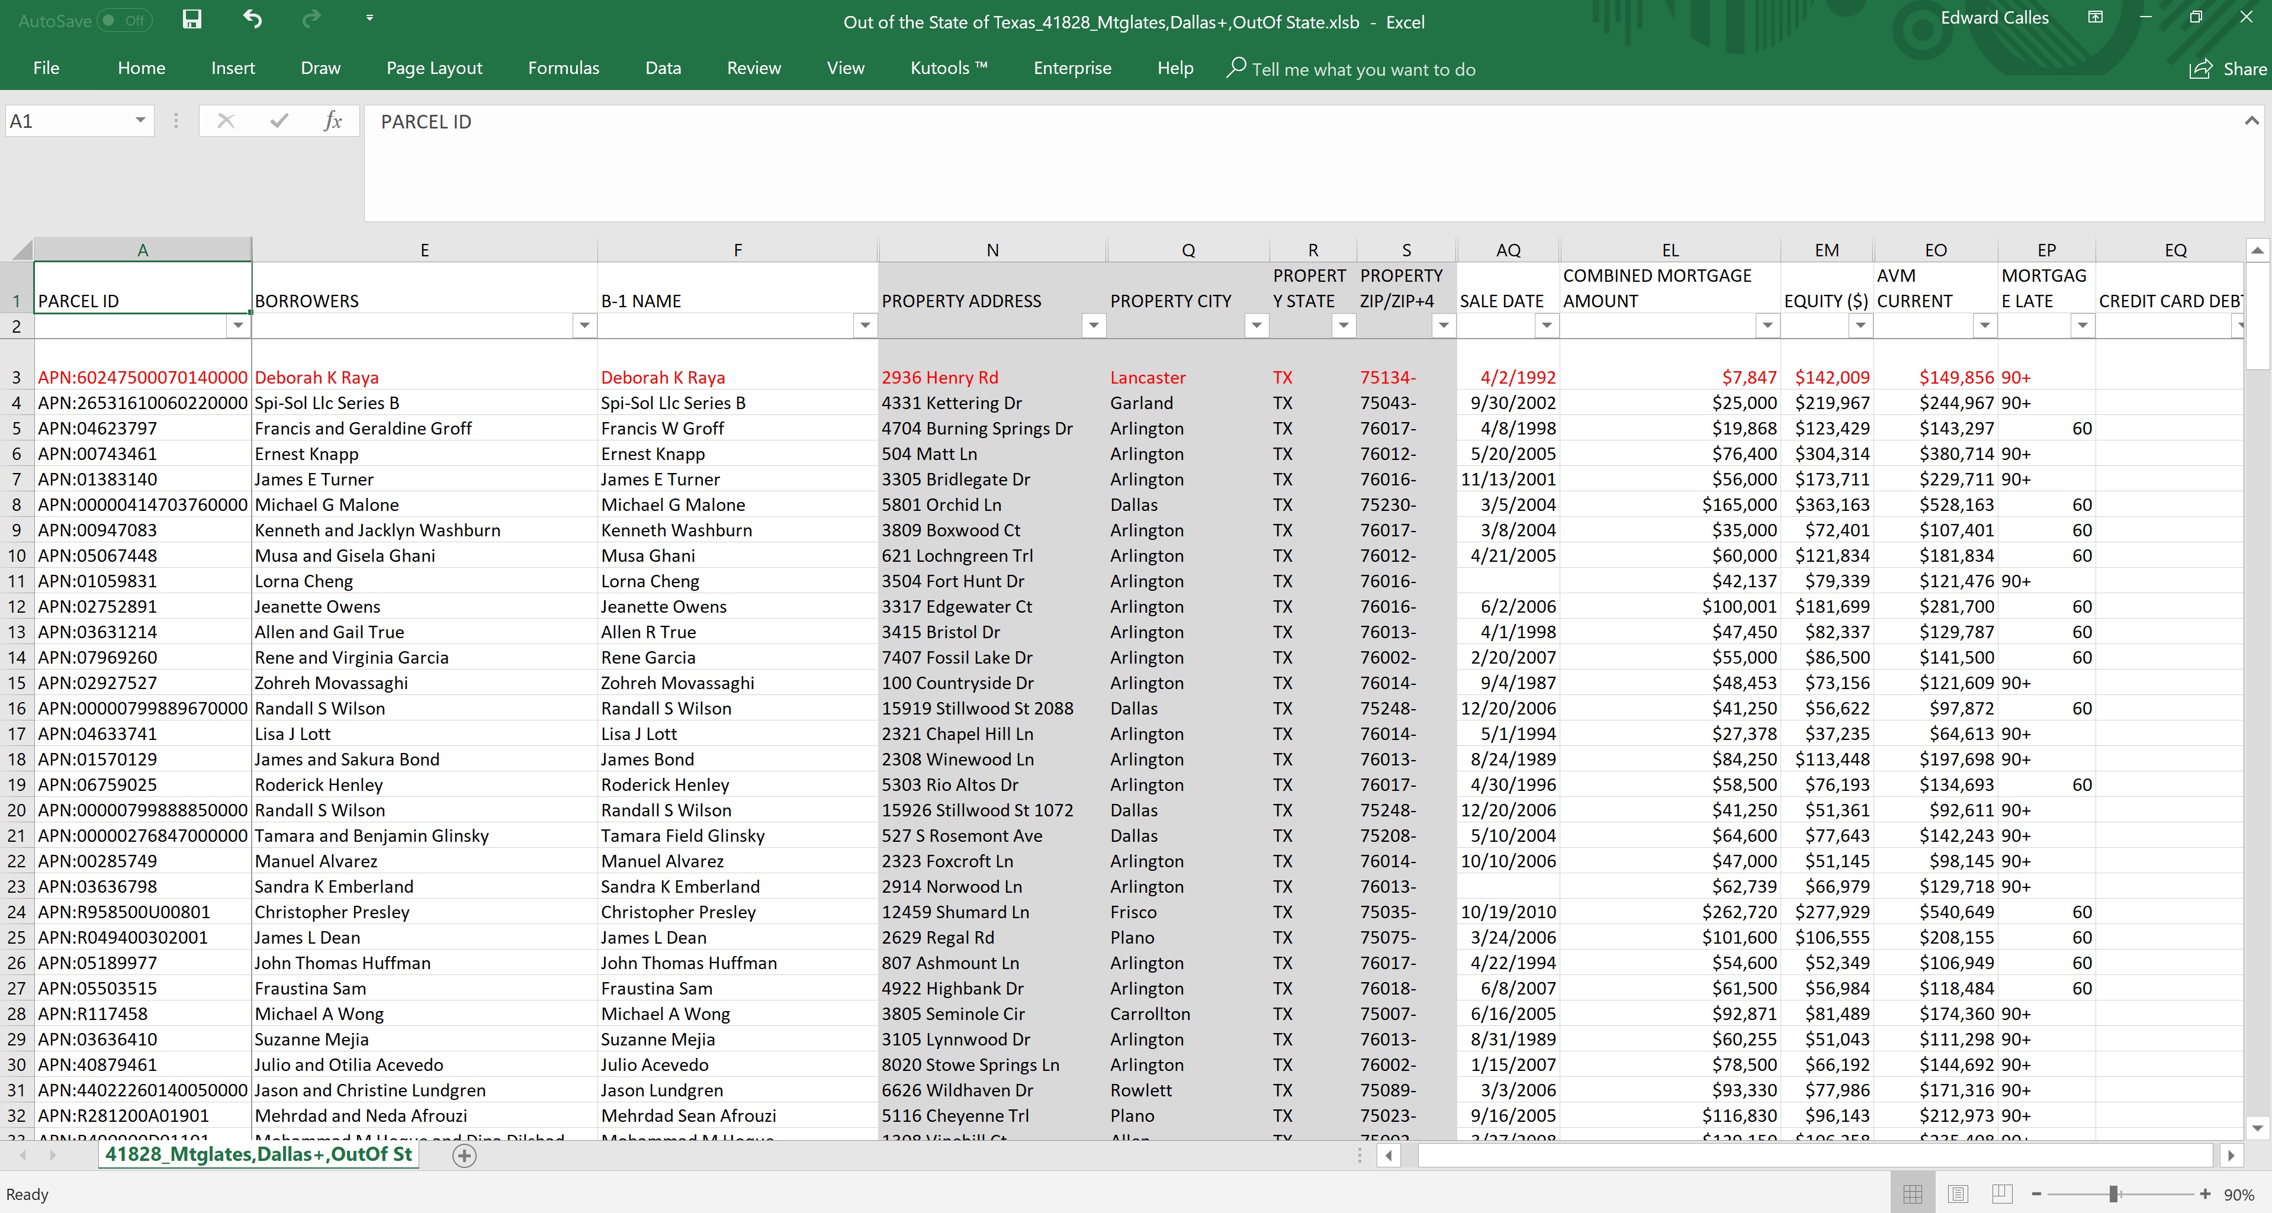Click next sheet navigation arrow
This screenshot has height=1213, width=2272.
coord(53,1155)
